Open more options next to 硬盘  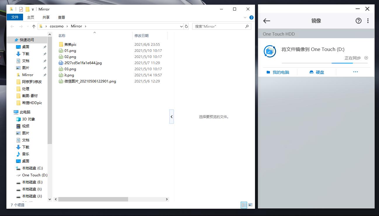point(355,72)
